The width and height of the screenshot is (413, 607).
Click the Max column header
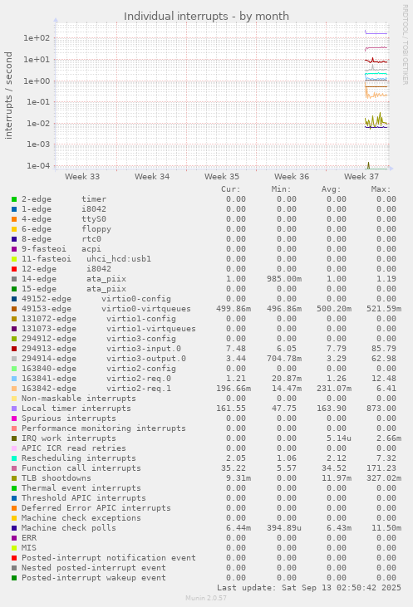381,189
